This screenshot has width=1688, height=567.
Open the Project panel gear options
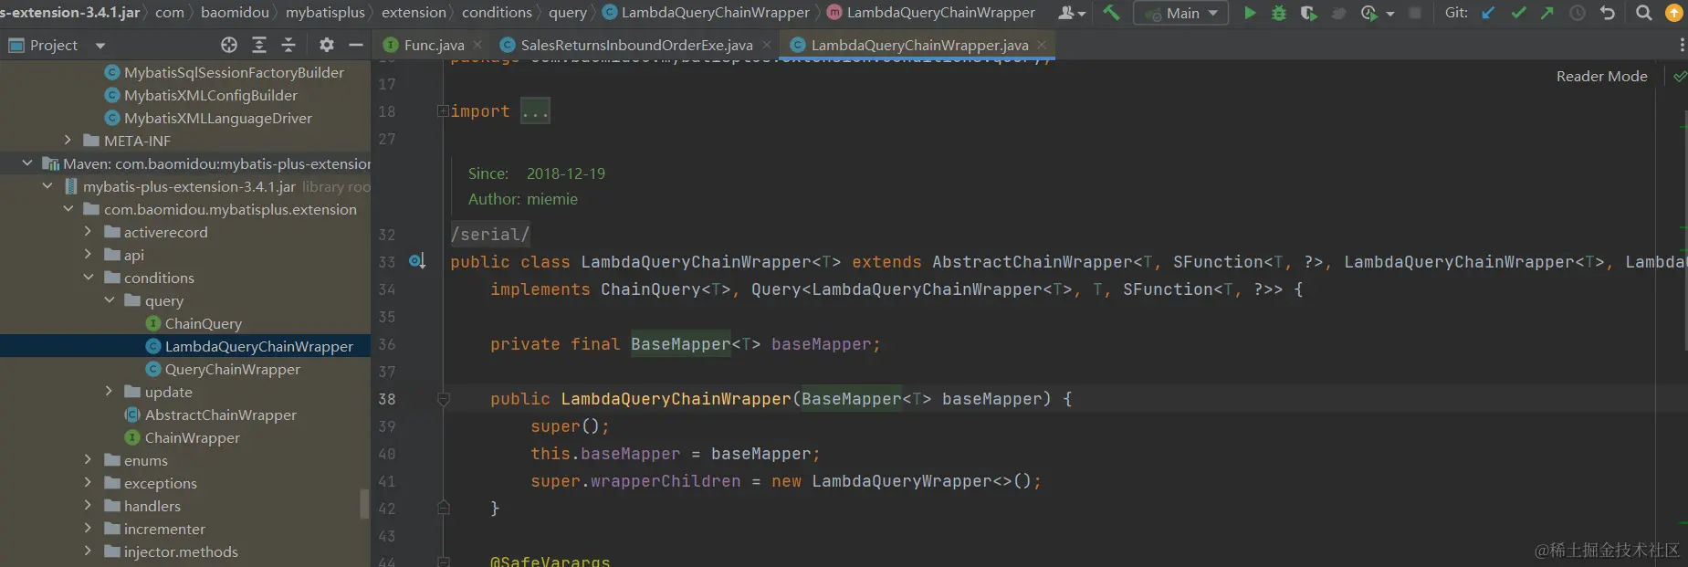coord(327,45)
